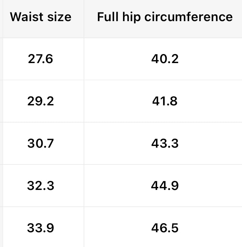The height and width of the screenshot is (247, 242).
Task: Pick the waist size 32.3 cell
Action: click(40, 186)
